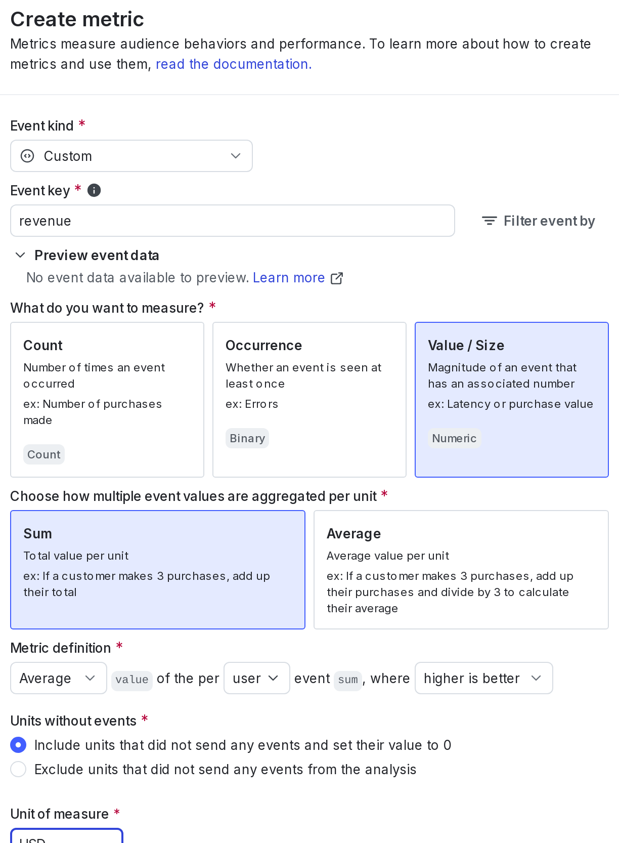Choose the Count measurement card
619x843 pixels.
point(107,400)
